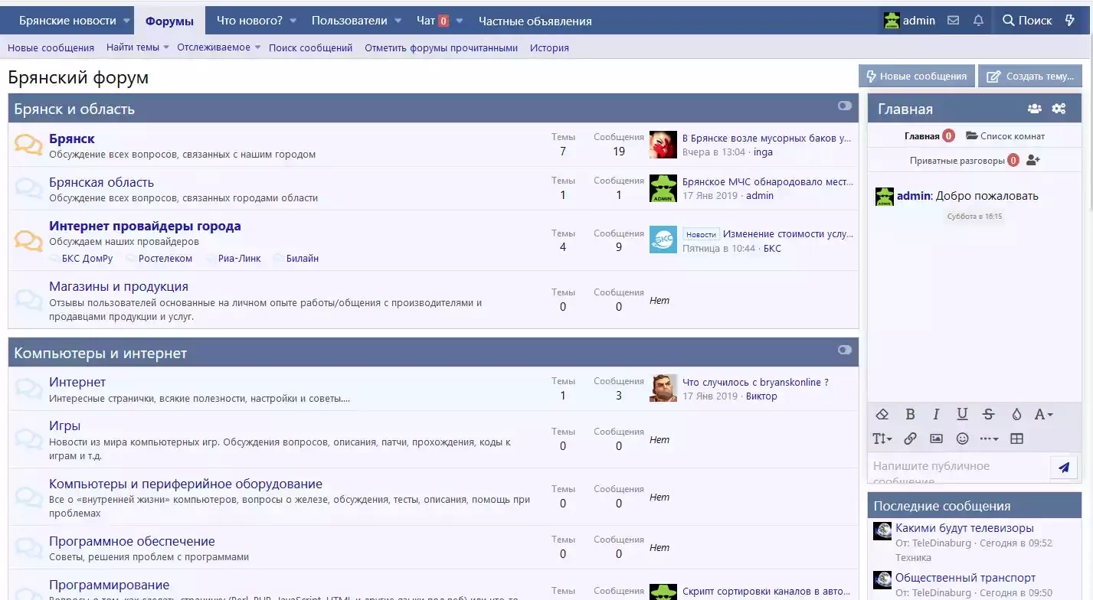This screenshot has width=1093, height=600.
Task: Open Список комнат chat tab
Action: (x=1006, y=136)
